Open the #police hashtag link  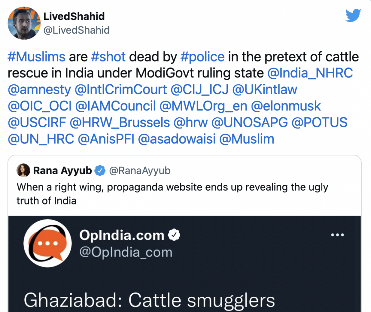click(202, 57)
